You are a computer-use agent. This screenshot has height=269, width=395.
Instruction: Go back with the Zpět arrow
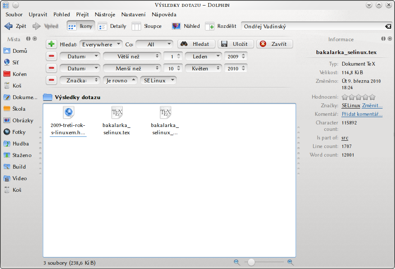click(x=15, y=26)
